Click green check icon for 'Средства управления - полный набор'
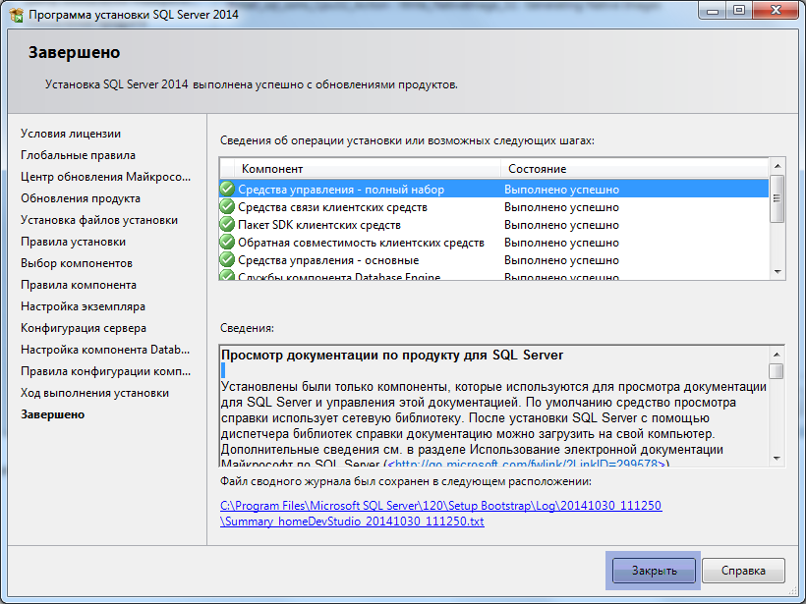Image resolution: width=806 pixels, height=604 pixels. click(x=227, y=189)
